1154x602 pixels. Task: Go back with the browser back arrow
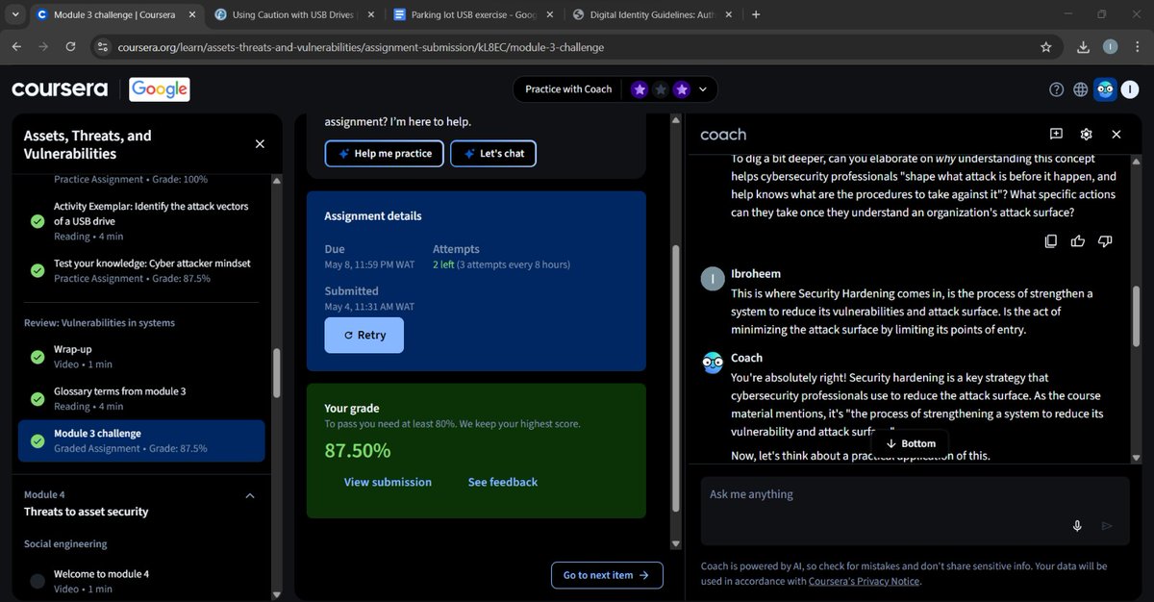click(x=17, y=46)
